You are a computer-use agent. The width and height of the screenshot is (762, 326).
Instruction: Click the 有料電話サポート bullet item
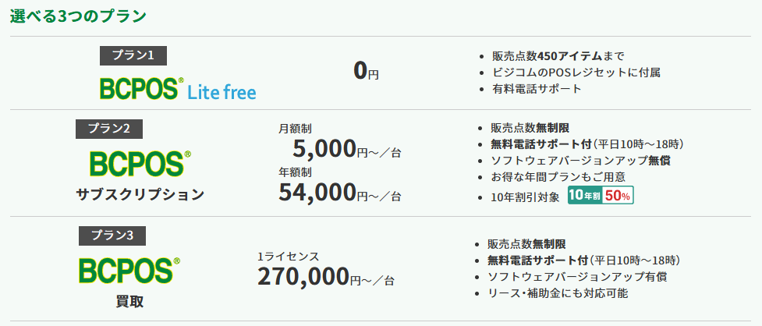[537, 89]
